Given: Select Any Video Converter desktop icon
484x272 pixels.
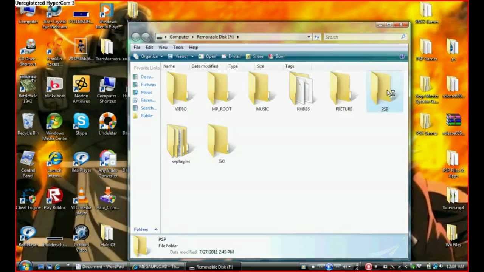Looking at the screenshot, I should tap(108, 164).
